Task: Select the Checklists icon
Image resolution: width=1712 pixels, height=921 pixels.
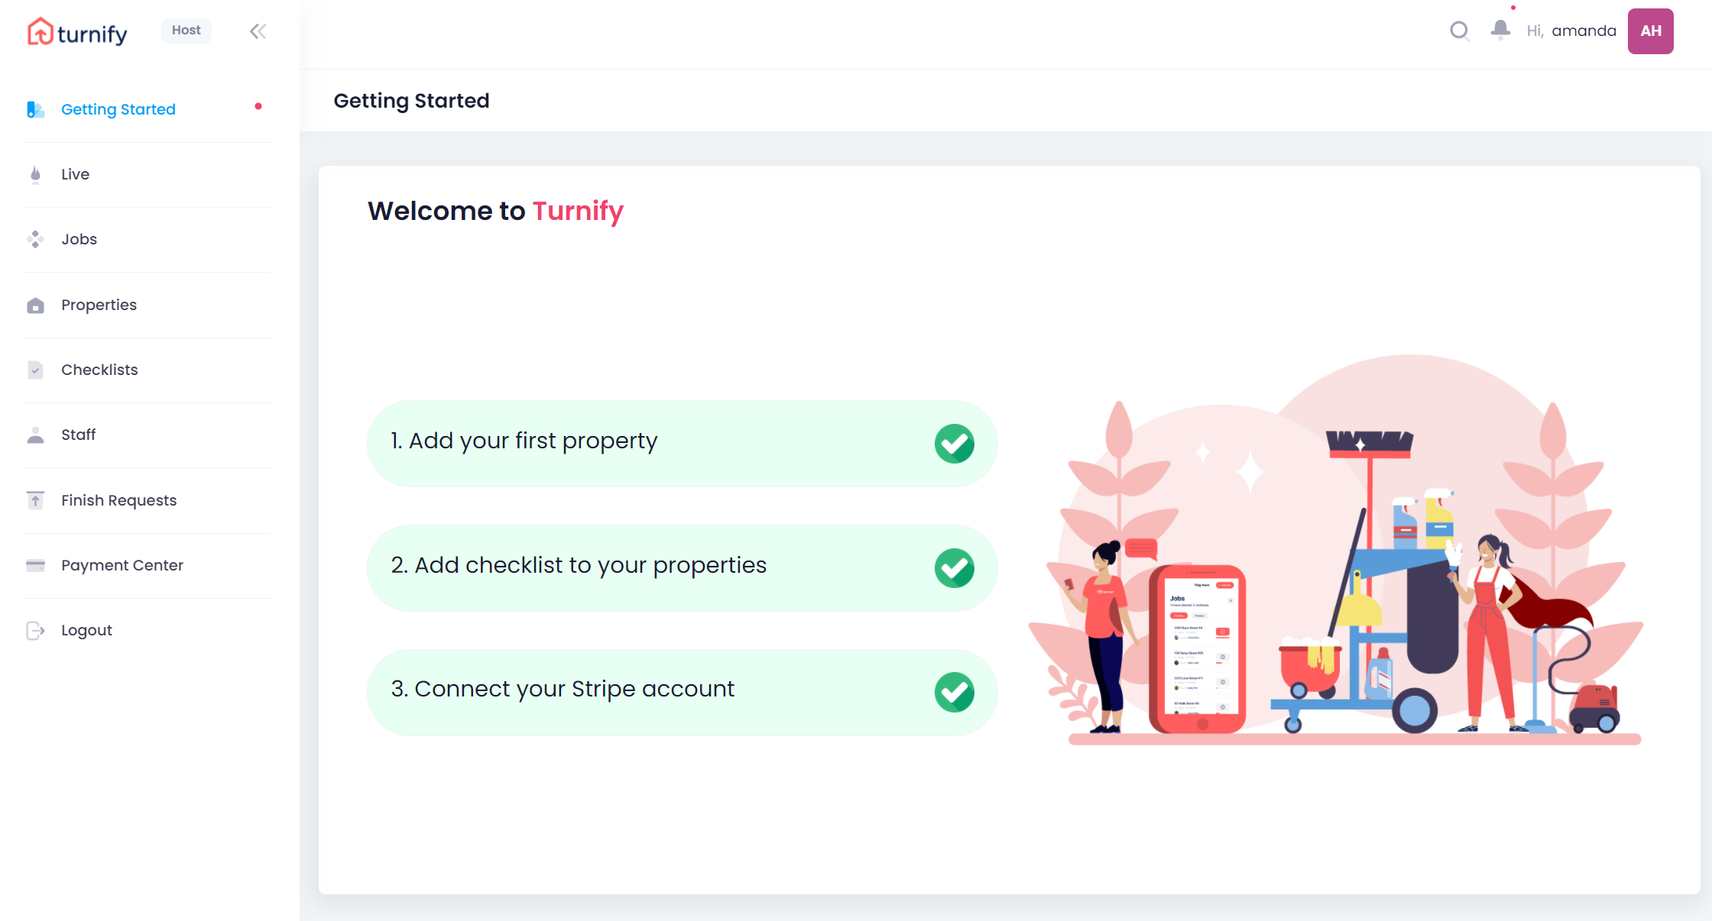Action: coord(35,370)
